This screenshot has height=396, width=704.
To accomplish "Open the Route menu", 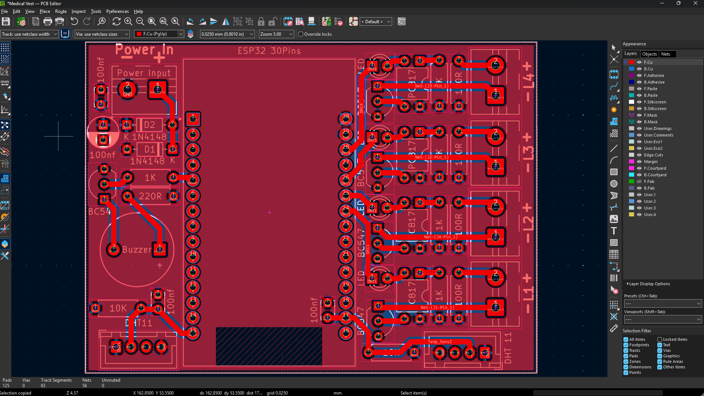I will (61, 11).
